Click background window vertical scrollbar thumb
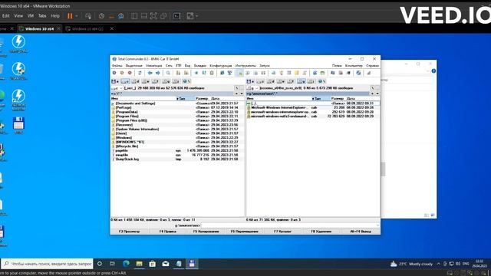 coord(383,169)
